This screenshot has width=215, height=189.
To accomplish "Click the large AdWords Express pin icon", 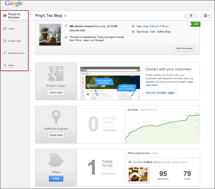I will (56, 117).
